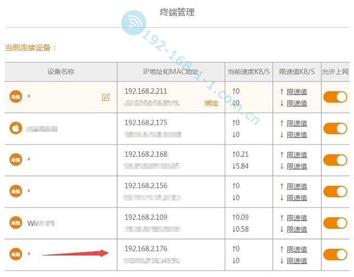Click the 设备名称 column header
Screen dimensions: 354x277
click(61, 72)
